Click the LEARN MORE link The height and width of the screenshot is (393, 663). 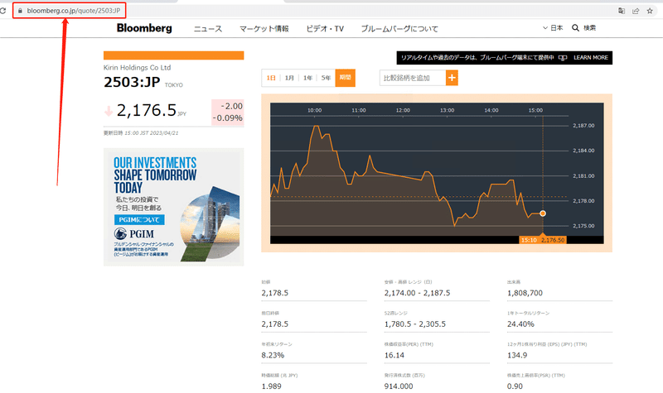[591, 57]
